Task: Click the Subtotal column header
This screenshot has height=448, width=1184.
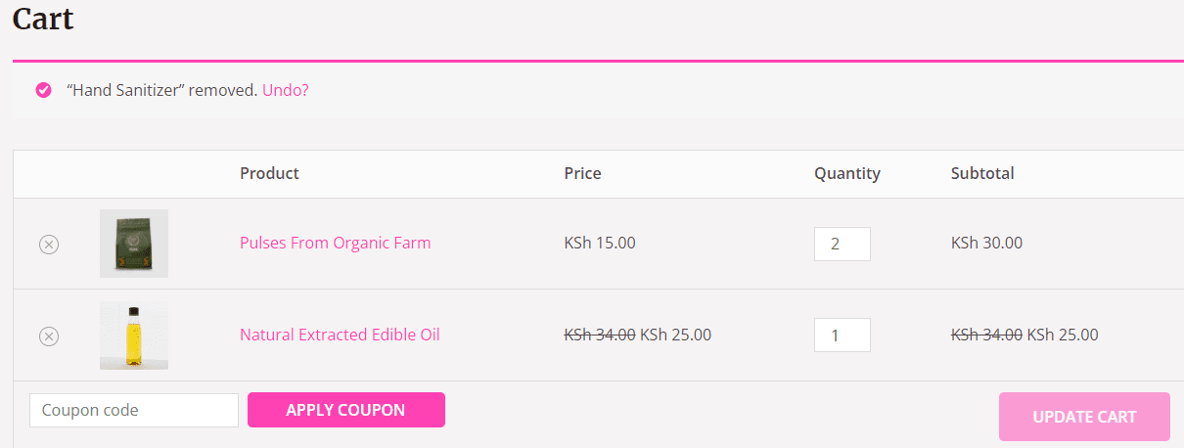Action: click(x=982, y=173)
